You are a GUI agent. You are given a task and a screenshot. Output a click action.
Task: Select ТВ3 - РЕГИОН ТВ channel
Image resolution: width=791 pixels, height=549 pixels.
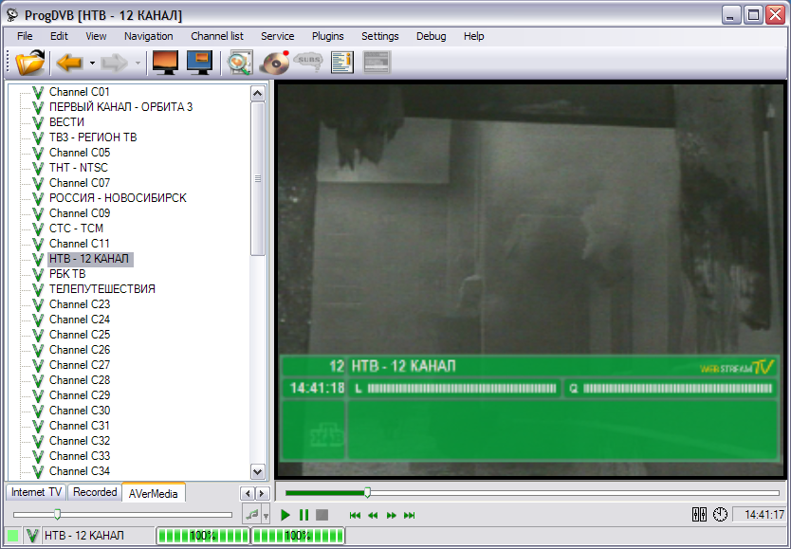click(93, 137)
